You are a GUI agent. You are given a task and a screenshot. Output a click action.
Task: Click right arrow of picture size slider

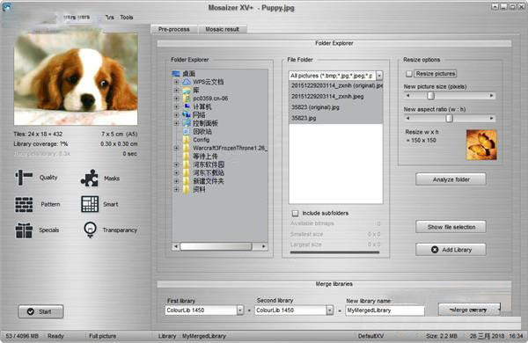491,96
